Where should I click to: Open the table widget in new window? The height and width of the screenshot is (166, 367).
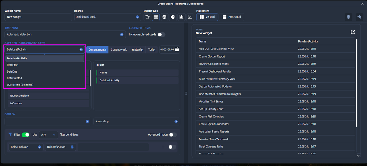point(353,32)
